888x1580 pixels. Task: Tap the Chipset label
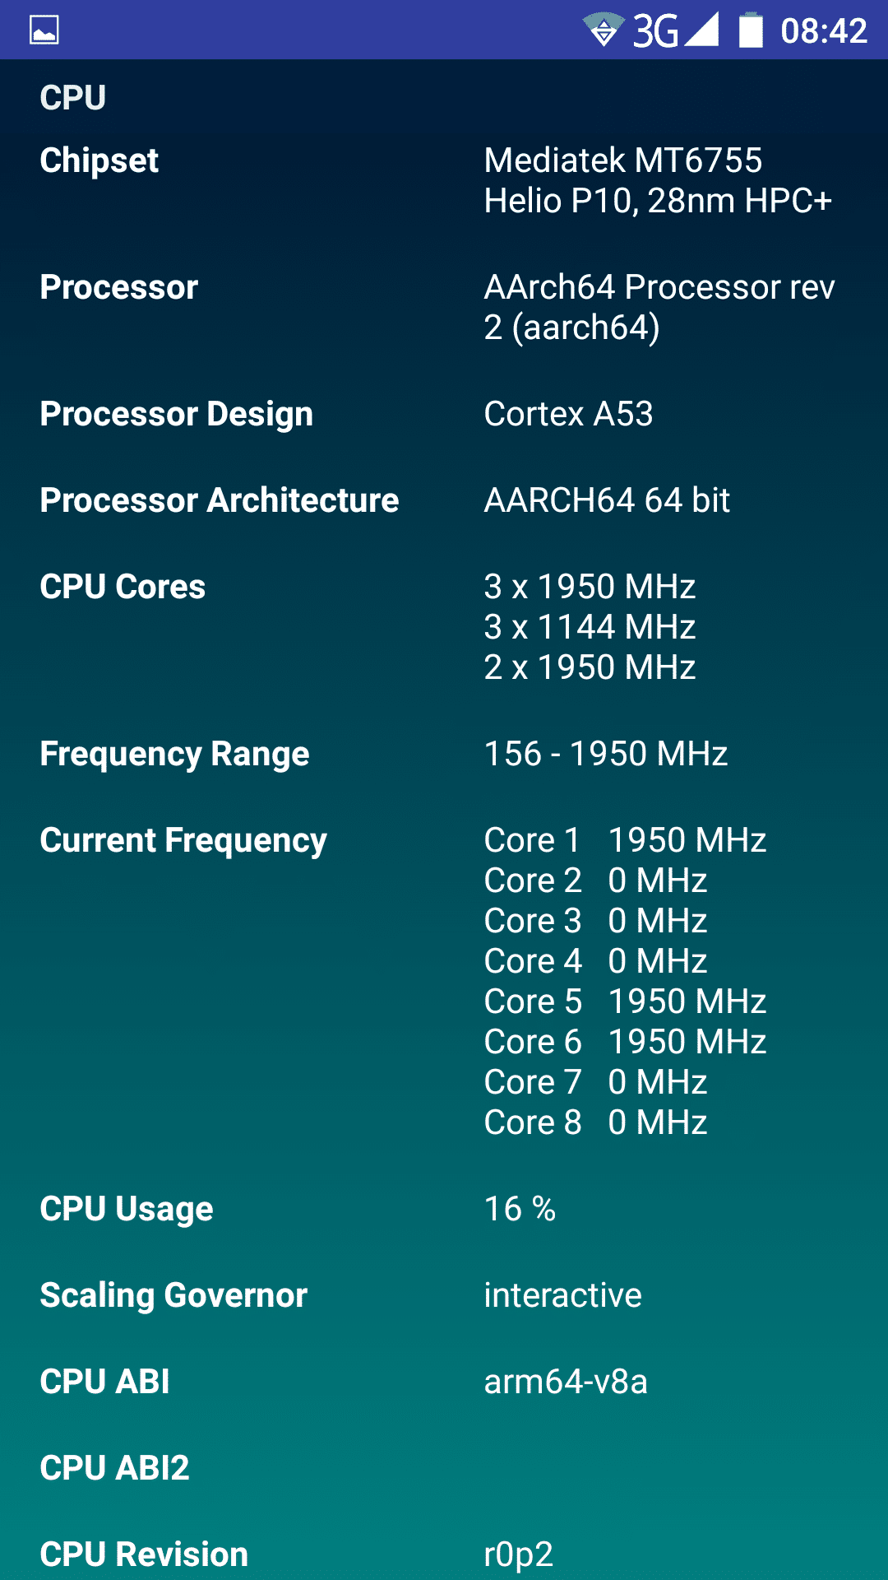(99, 160)
